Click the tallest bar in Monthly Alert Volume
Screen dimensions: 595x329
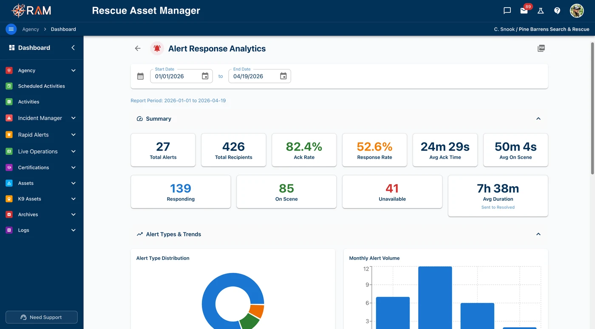435,298
